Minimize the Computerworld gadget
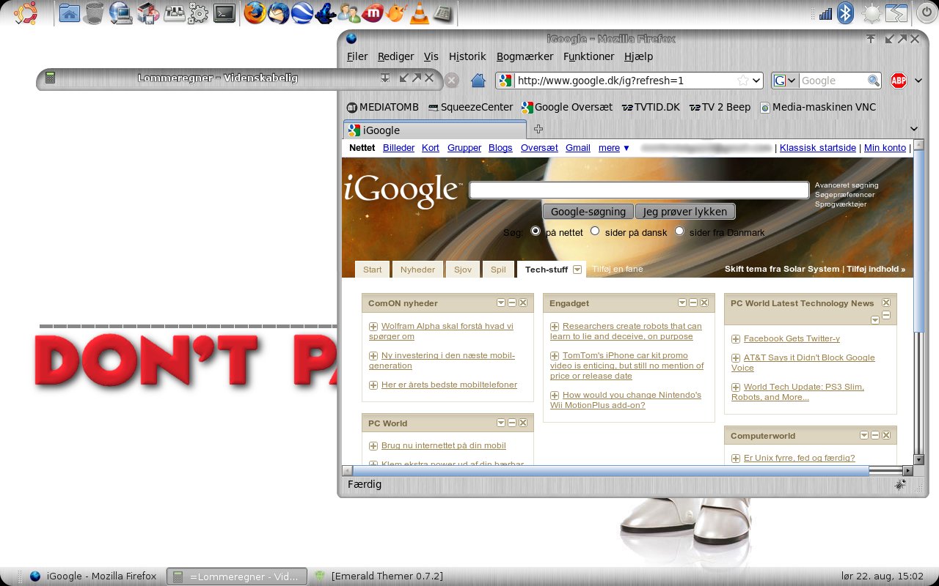 875,435
